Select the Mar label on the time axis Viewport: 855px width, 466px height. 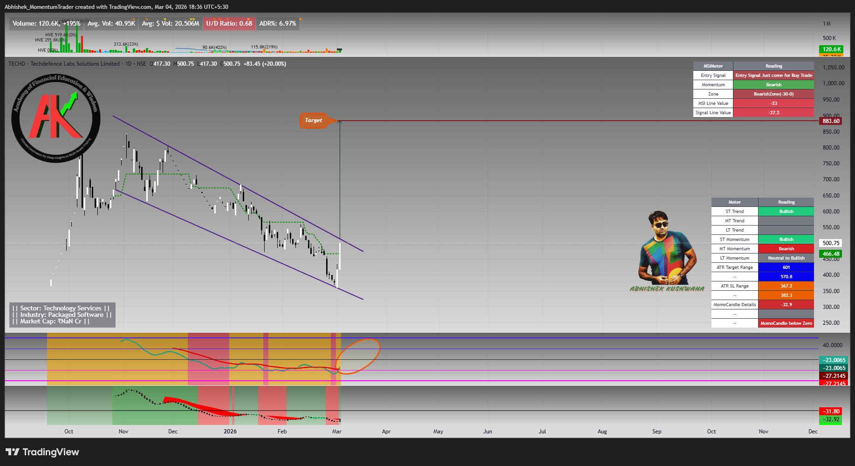click(x=337, y=432)
